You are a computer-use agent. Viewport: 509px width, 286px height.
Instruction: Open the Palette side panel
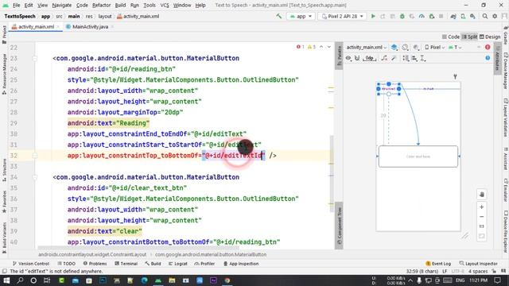(340, 55)
